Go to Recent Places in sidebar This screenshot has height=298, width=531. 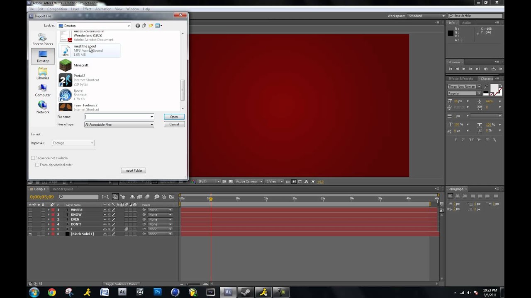pyautogui.click(x=43, y=39)
